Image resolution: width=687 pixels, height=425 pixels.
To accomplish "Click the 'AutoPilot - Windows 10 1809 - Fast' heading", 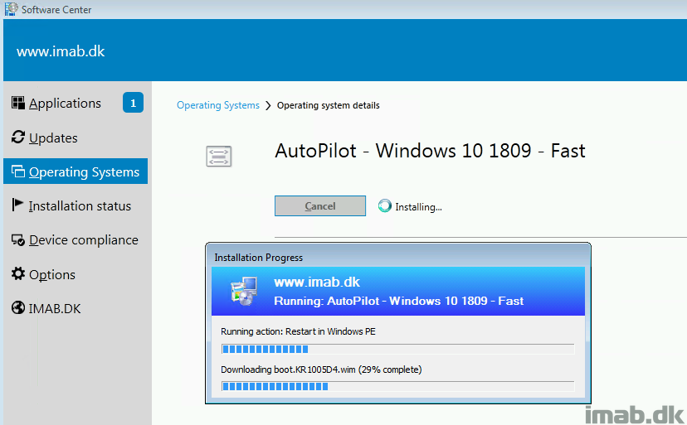I will tap(430, 151).
